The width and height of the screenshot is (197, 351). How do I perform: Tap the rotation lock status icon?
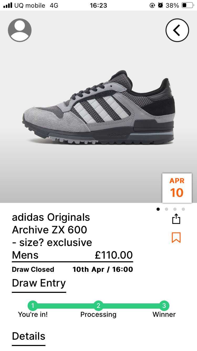(x=152, y=5)
